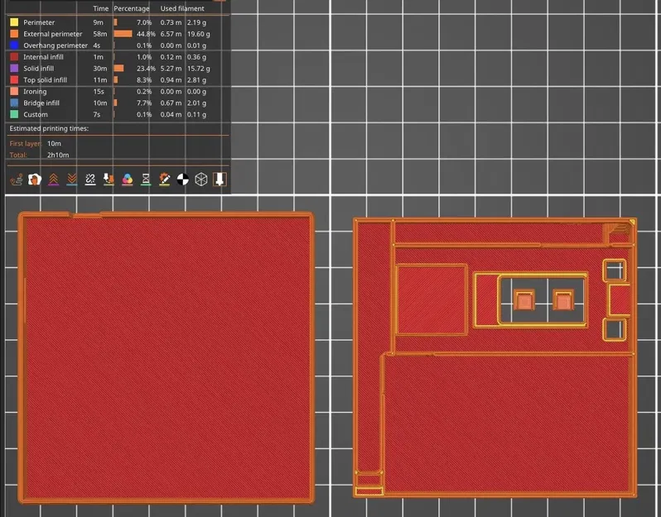
Task: Toggle center of gravity icon
Action: [x=182, y=180]
